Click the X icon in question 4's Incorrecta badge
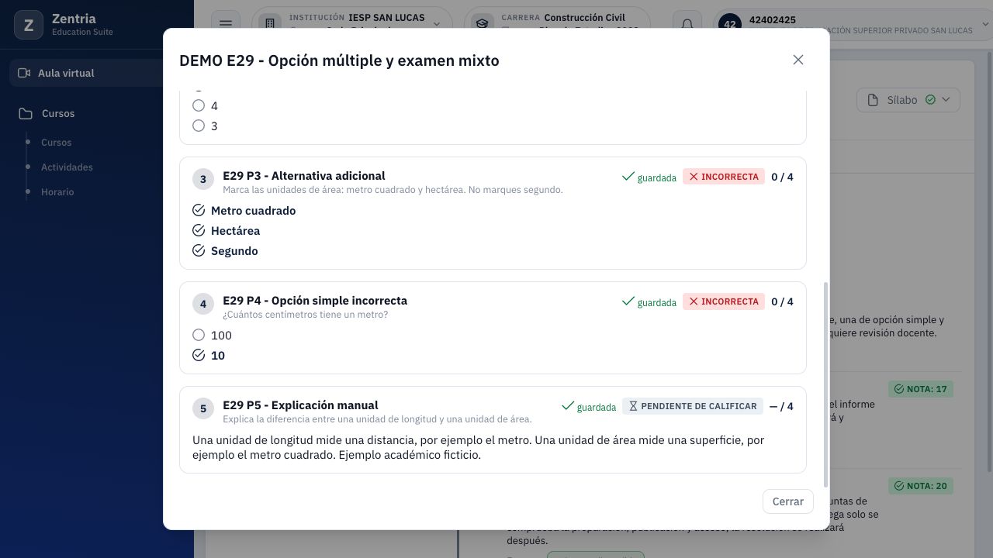993x558 pixels. [x=694, y=301]
